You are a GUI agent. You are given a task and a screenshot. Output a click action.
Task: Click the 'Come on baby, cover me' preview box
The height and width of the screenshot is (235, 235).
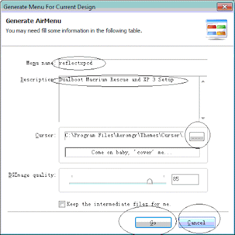click(x=132, y=152)
